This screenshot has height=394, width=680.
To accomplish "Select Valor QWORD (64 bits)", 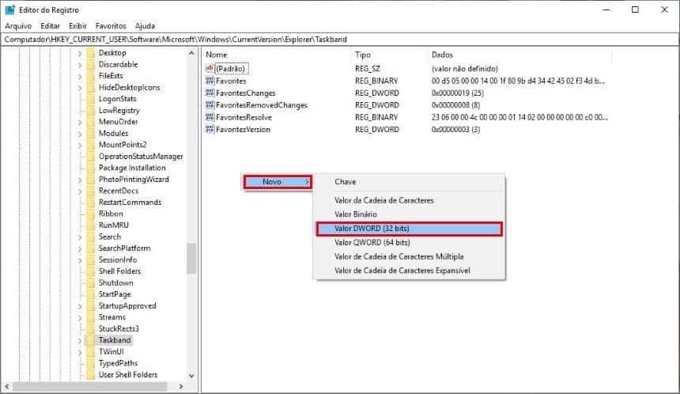I will tap(410, 243).
